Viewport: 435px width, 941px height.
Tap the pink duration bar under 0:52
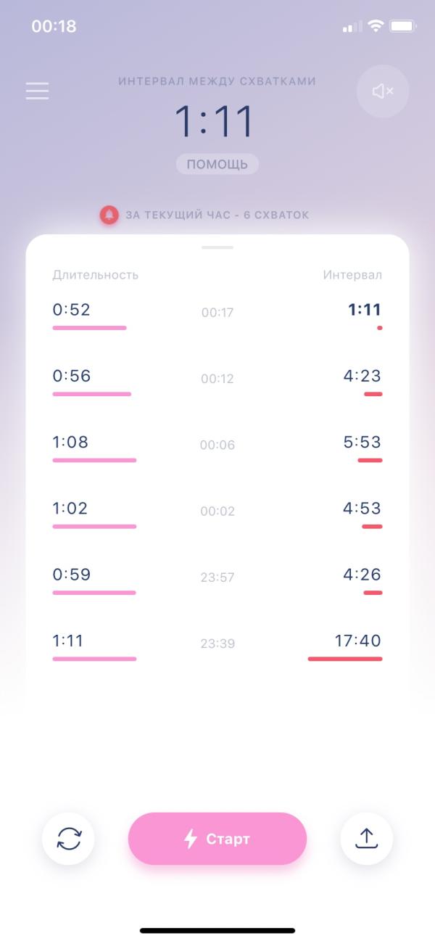point(89,328)
